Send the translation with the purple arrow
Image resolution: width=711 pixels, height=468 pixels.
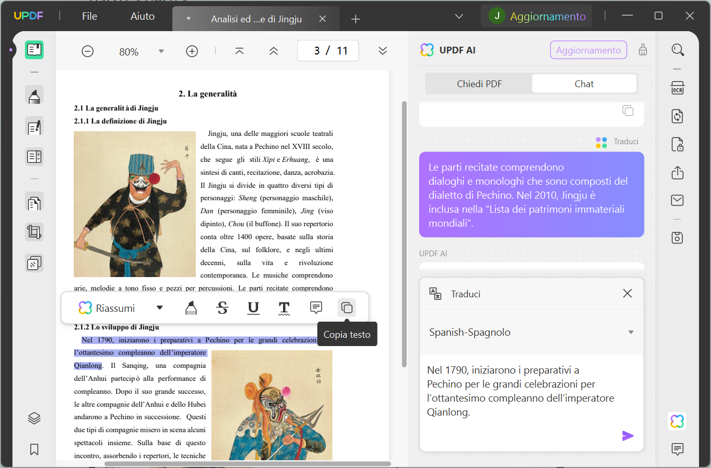(x=628, y=436)
